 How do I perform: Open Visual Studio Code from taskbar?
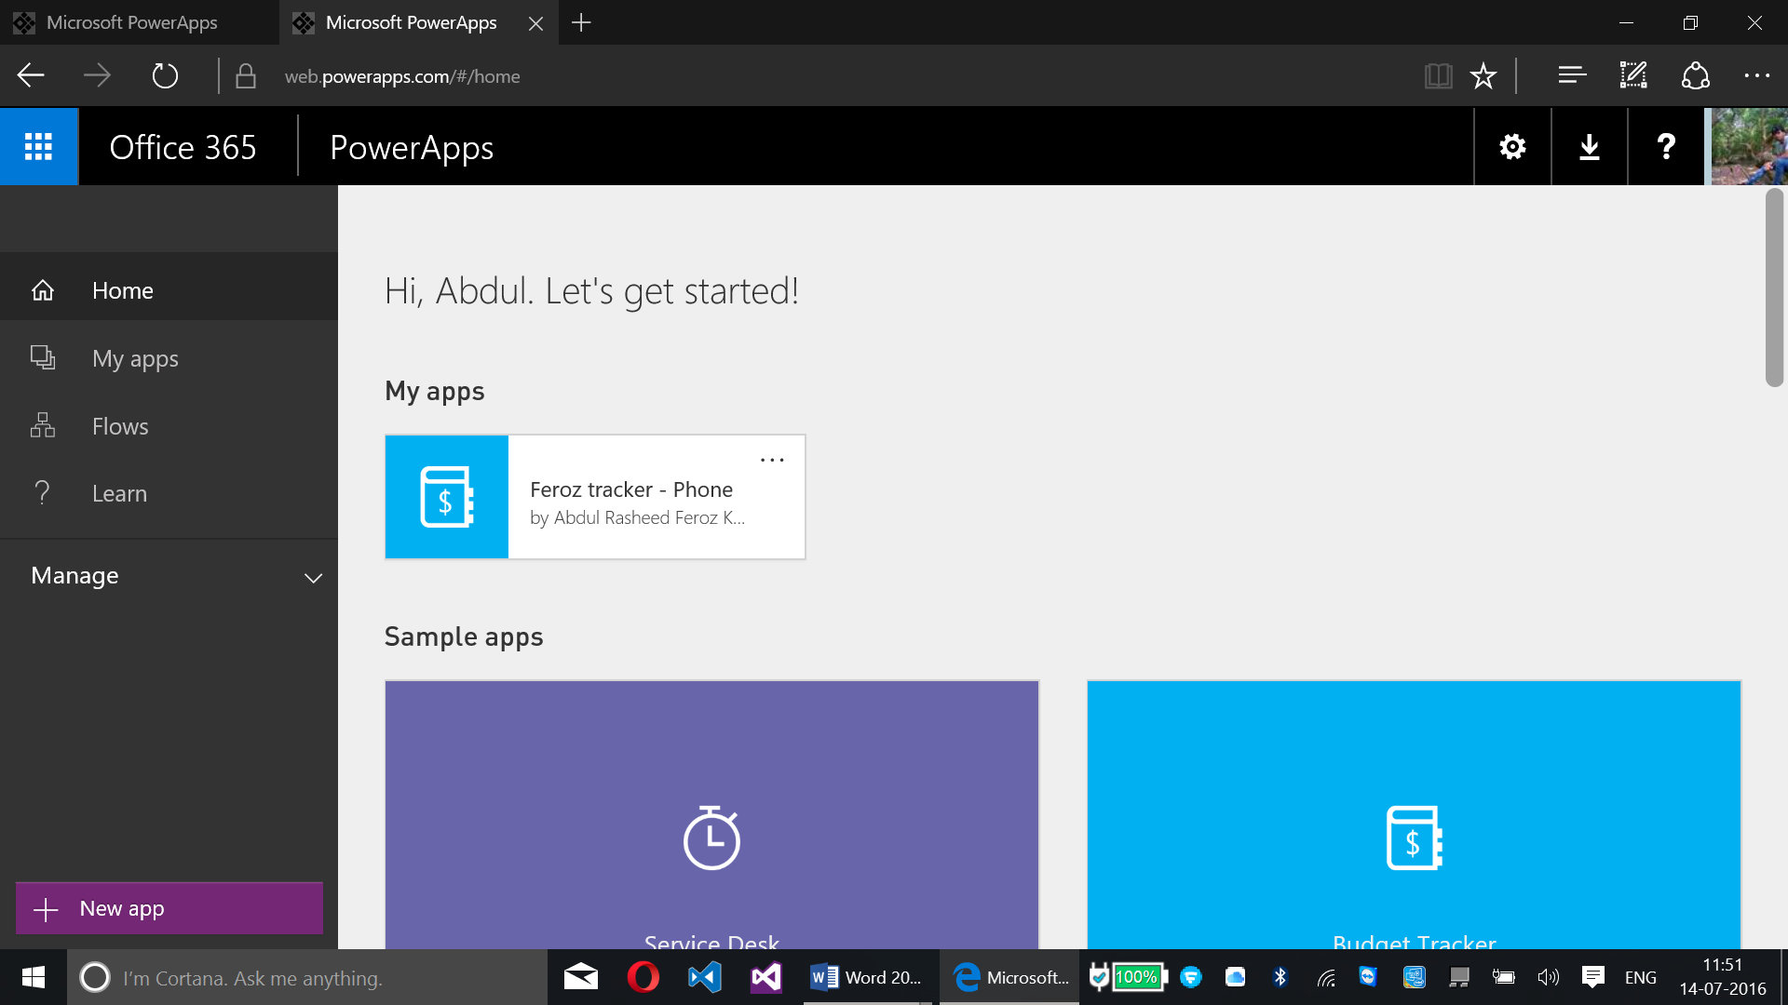pyautogui.click(x=705, y=977)
